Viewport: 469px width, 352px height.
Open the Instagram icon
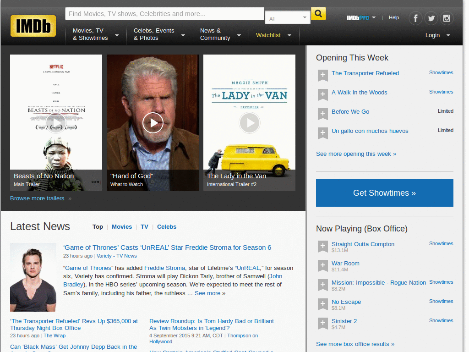pos(447,18)
